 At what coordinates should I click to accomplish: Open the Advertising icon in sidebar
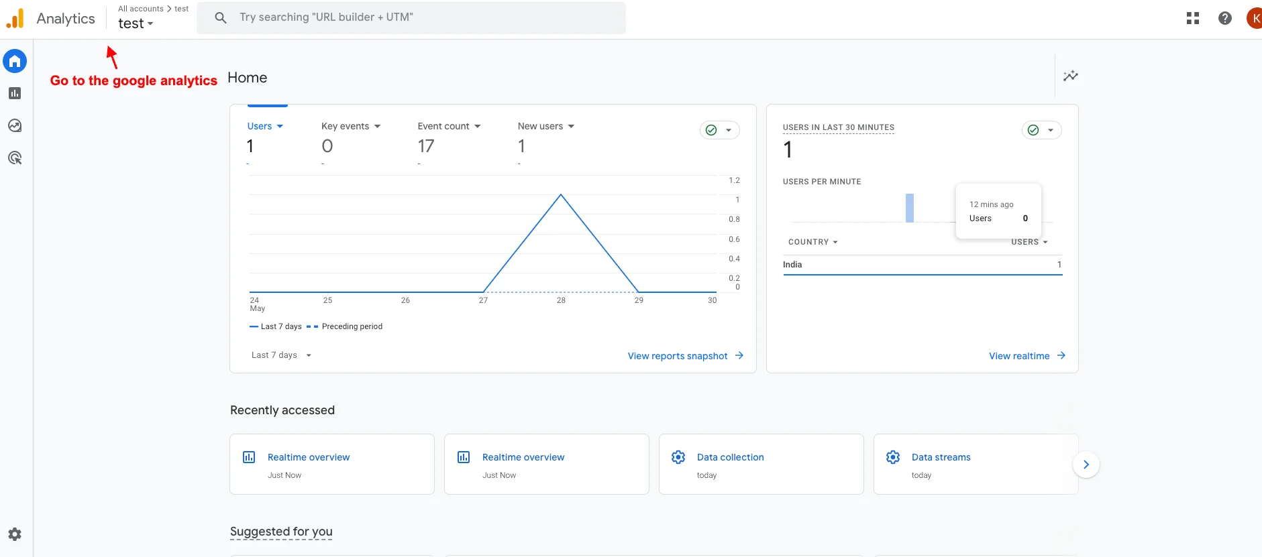[x=15, y=158]
